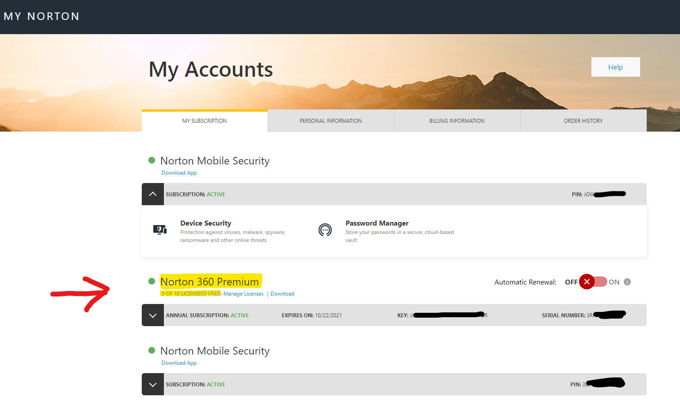Select the OFF label for Automatic Renewal
This screenshot has width=680, height=413.
pos(571,282)
